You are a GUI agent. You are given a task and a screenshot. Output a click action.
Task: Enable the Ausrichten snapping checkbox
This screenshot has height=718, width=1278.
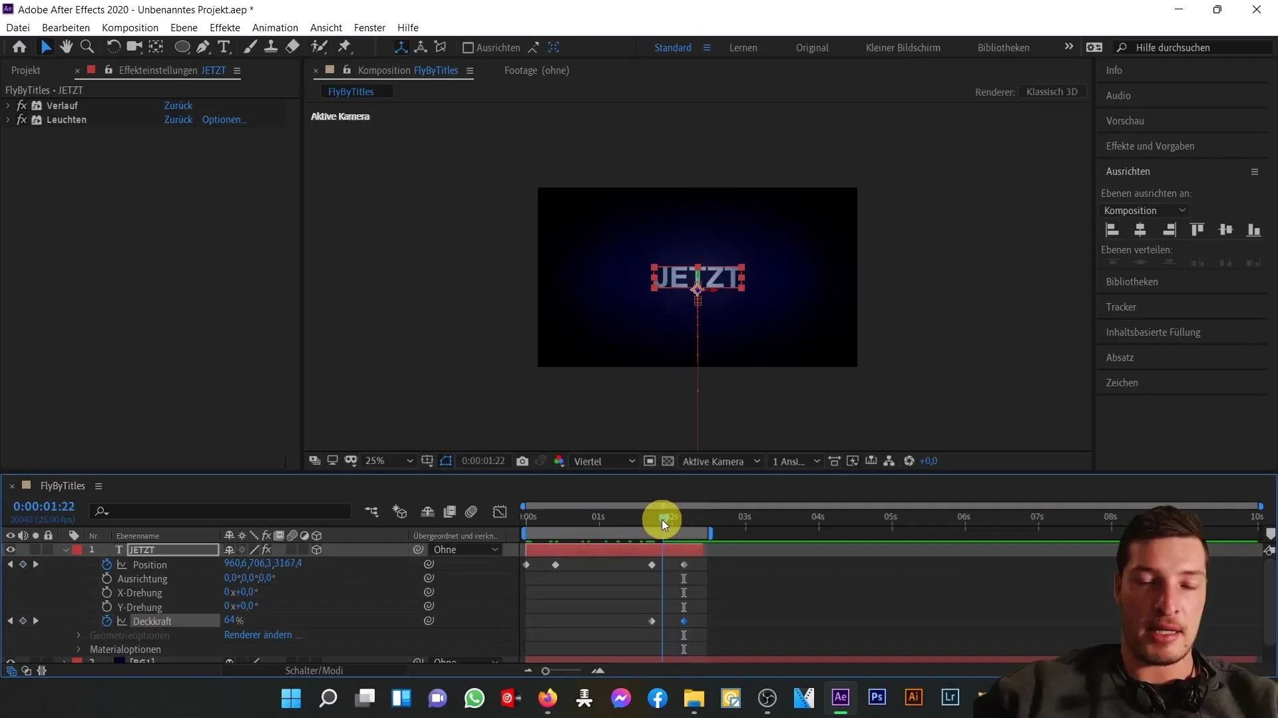tap(468, 47)
